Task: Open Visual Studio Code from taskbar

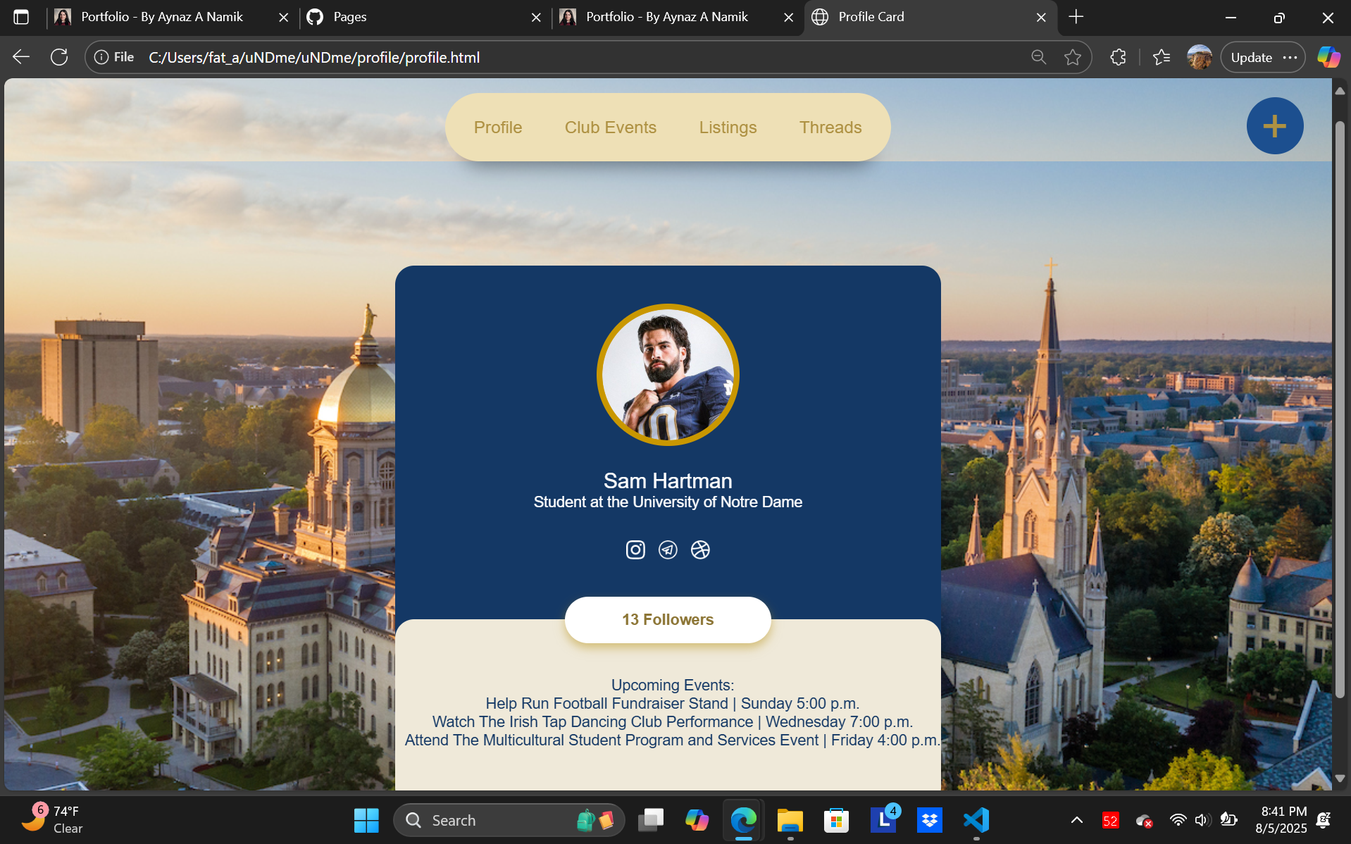Action: click(976, 820)
